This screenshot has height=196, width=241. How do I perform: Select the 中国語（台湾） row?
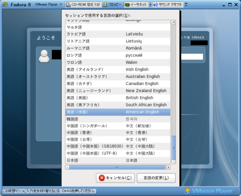pyautogui.click(x=118, y=140)
